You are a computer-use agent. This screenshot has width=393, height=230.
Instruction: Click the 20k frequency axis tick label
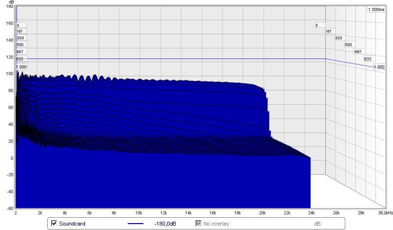262,213
